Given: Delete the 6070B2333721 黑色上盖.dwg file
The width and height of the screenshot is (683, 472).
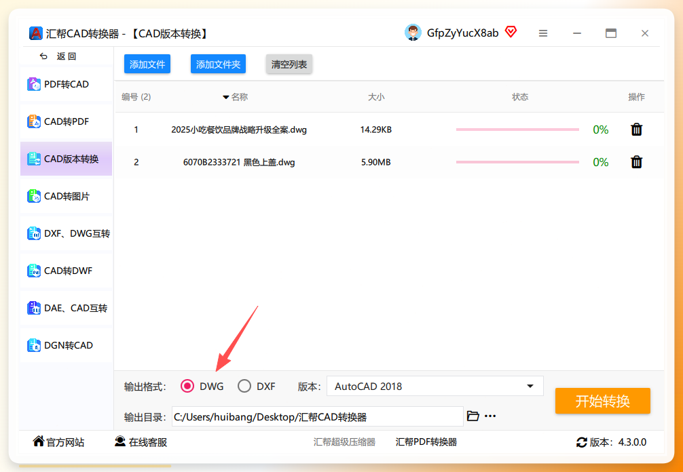Looking at the screenshot, I should tap(636, 162).
